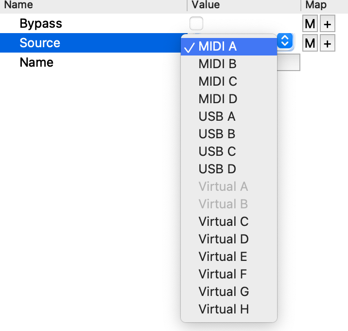Image resolution: width=348 pixels, height=331 pixels.
Task: Pick Virtual E in the list
Action: coord(223,257)
